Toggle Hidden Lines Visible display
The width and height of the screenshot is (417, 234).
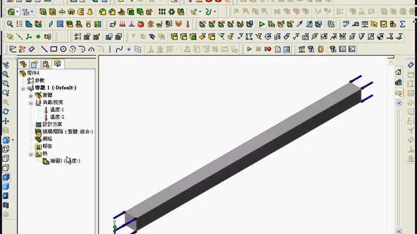[6, 159]
